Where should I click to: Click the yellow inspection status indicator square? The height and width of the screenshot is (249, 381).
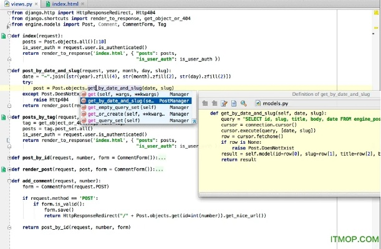click(x=376, y=13)
